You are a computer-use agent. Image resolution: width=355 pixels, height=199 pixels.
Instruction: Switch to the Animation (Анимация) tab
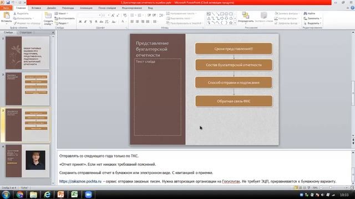coord(86,8)
